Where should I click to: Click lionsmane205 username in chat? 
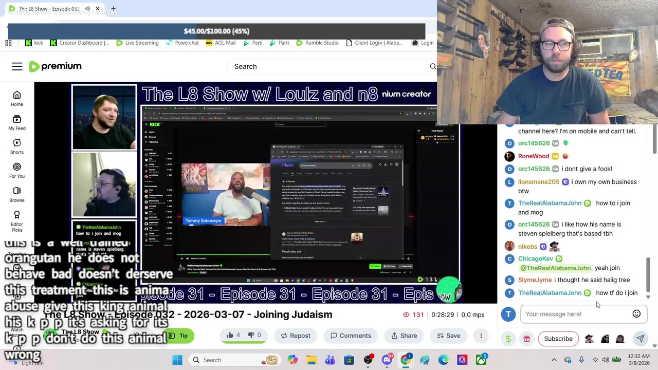pyautogui.click(x=539, y=182)
